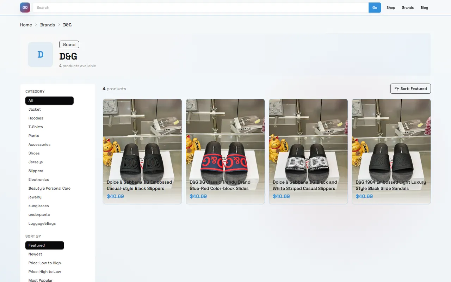Sort by Price: High to Low
451x282 pixels.
(44, 272)
